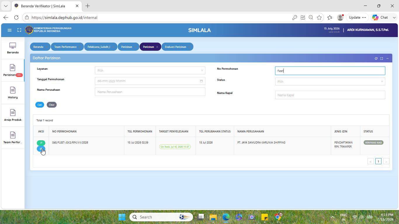Screen dimensions: 399x224
Task: Focus the Nama Perusahaan input field
Action: (x=150, y=92)
